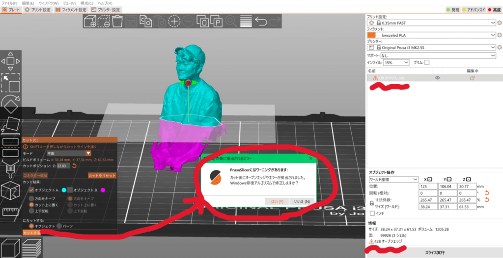The width and height of the screenshot is (503, 258).
Task: Open the Original Prusa i3 MK2.5S dropdown
Action: point(431,47)
